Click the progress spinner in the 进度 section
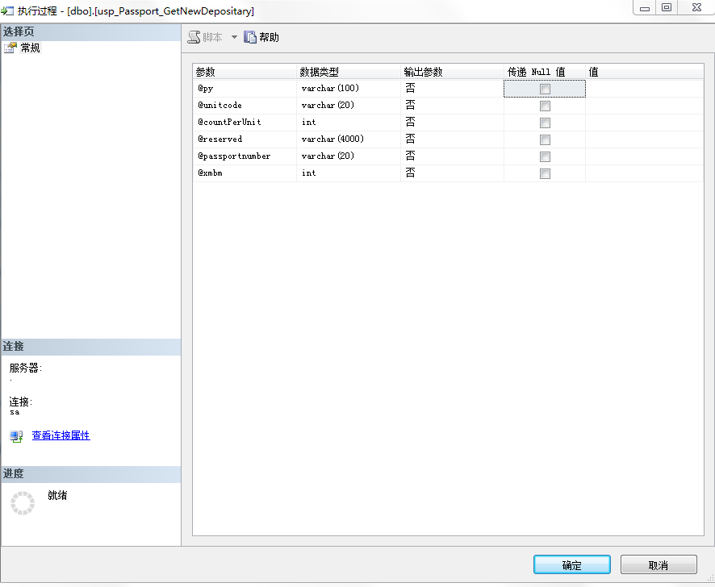715x587 pixels. [22, 502]
